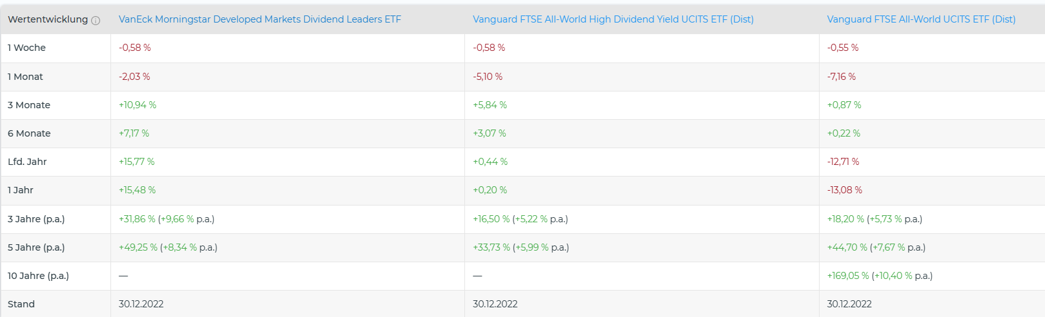
Task: Click the Stand row label
Action: click(21, 304)
